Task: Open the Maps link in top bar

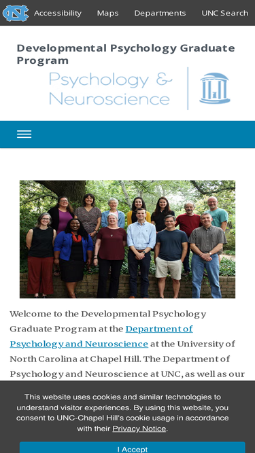Action: [x=107, y=13]
